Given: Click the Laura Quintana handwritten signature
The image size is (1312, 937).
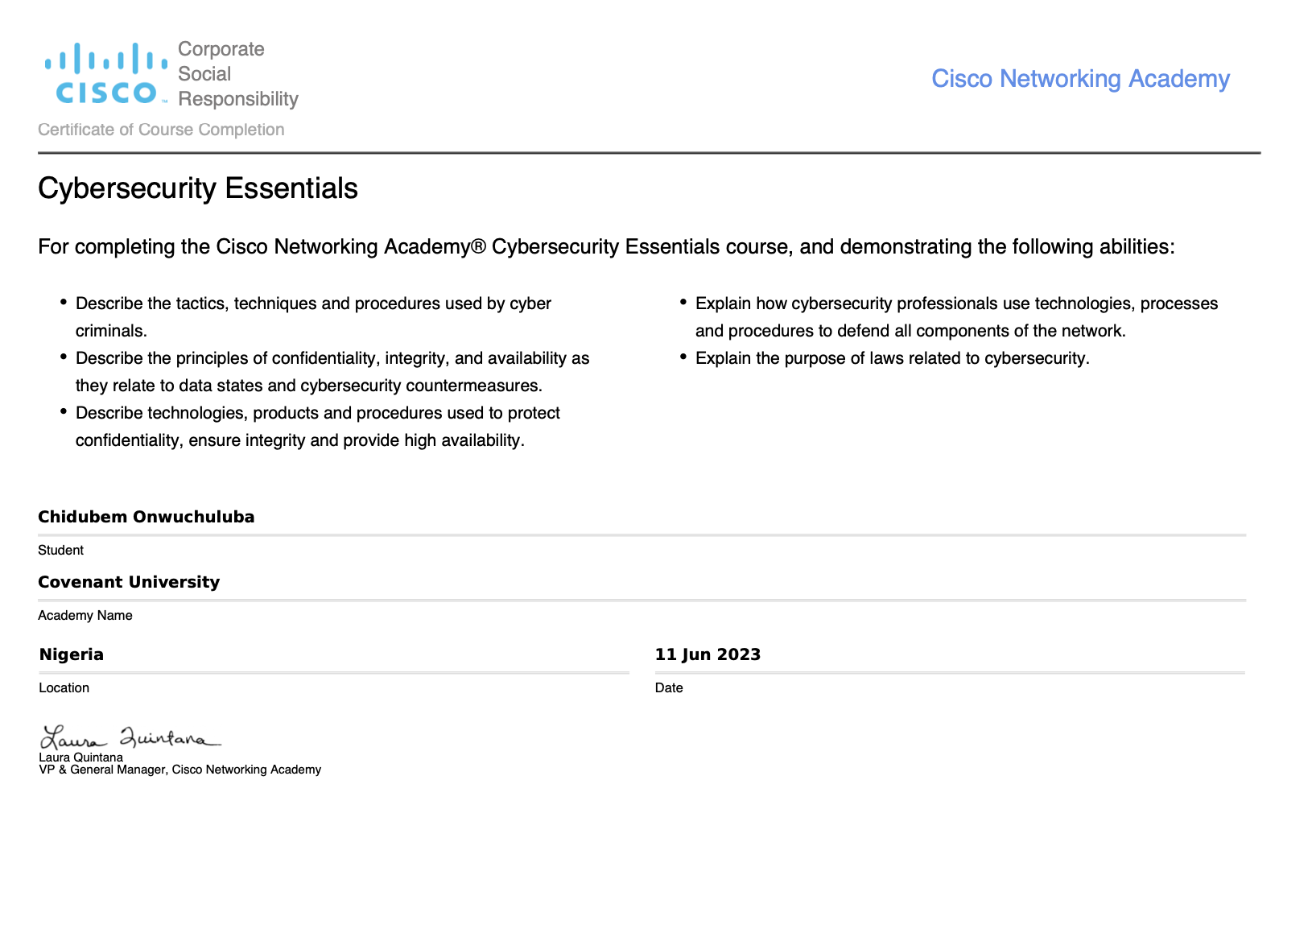Looking at the screenshot, I should click(130, 737).
